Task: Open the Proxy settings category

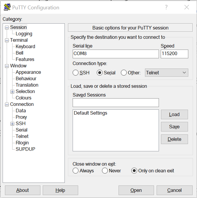Action: pos(21,117)
